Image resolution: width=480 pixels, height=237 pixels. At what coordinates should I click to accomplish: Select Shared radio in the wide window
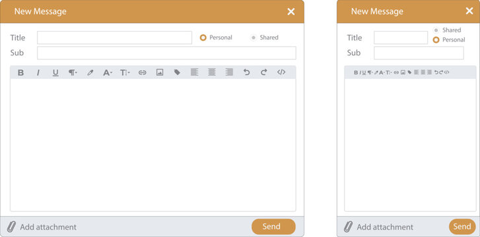coord(253,38)
